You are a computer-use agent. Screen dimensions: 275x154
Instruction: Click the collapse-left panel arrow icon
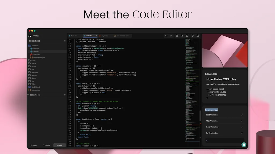[x=166, y=36]
